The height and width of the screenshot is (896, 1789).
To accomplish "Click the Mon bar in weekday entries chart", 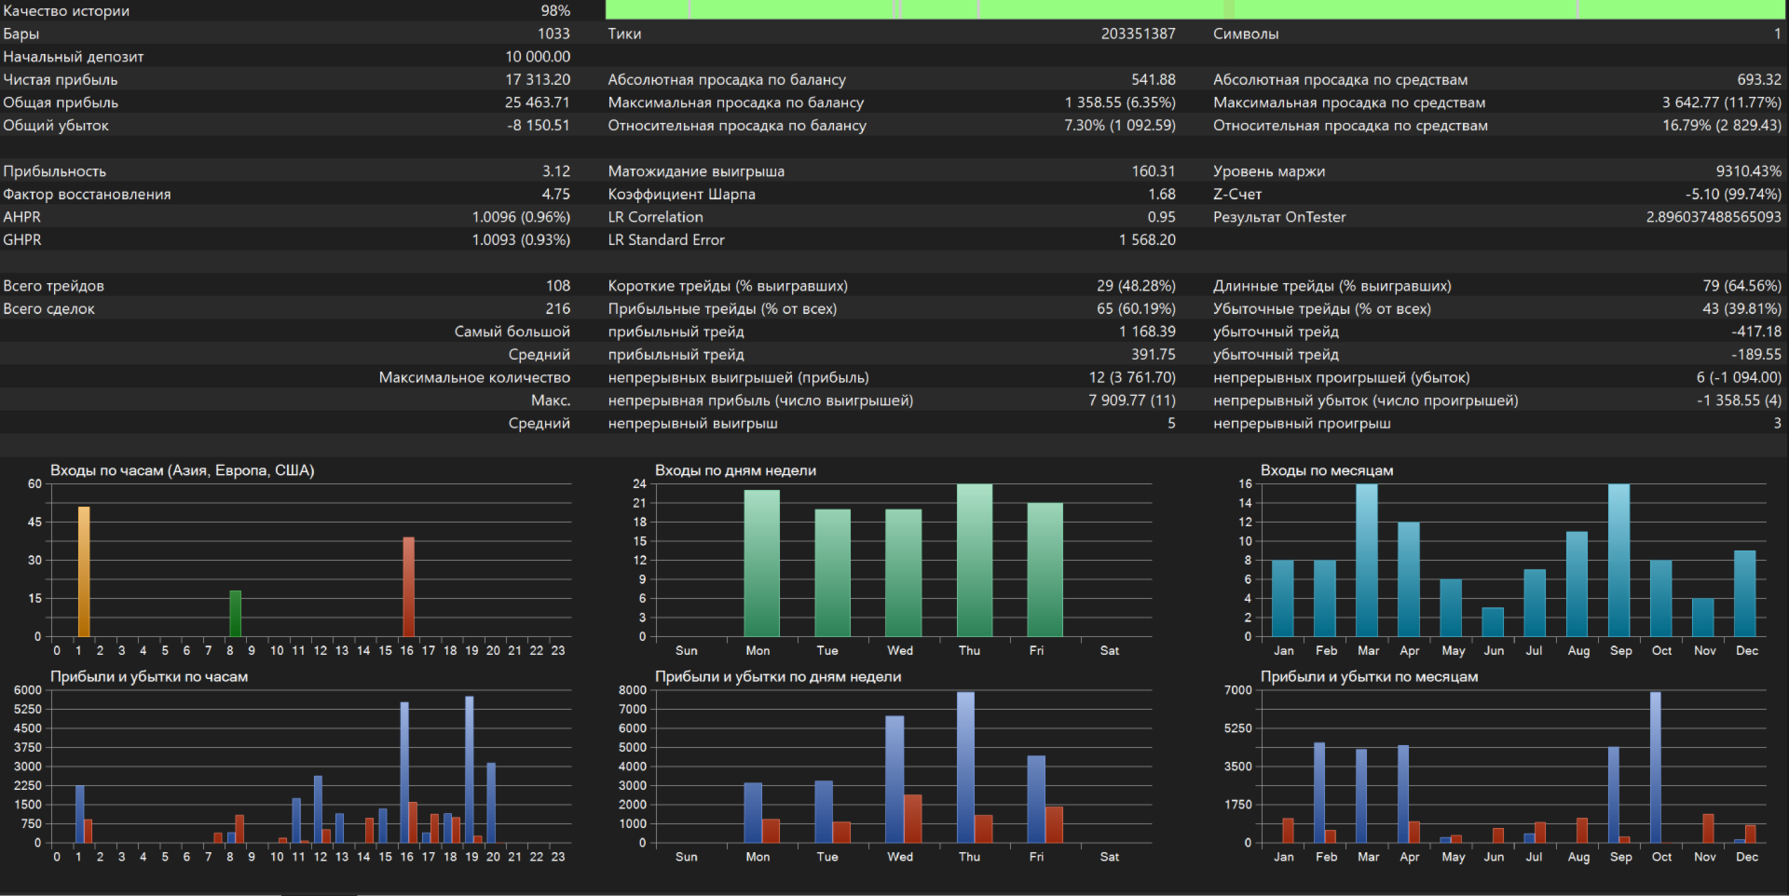I will [761, 563].
